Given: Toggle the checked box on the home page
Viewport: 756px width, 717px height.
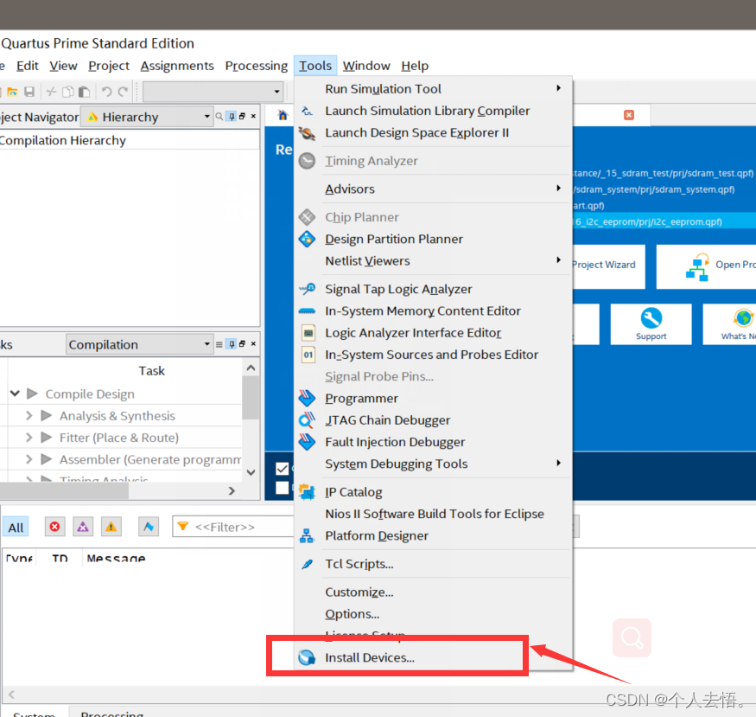Looking at the screenshot, I should (283, 469).
